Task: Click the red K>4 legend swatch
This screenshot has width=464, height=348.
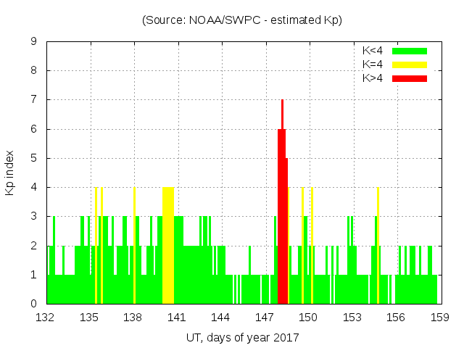Action: [x=410, y=78]
